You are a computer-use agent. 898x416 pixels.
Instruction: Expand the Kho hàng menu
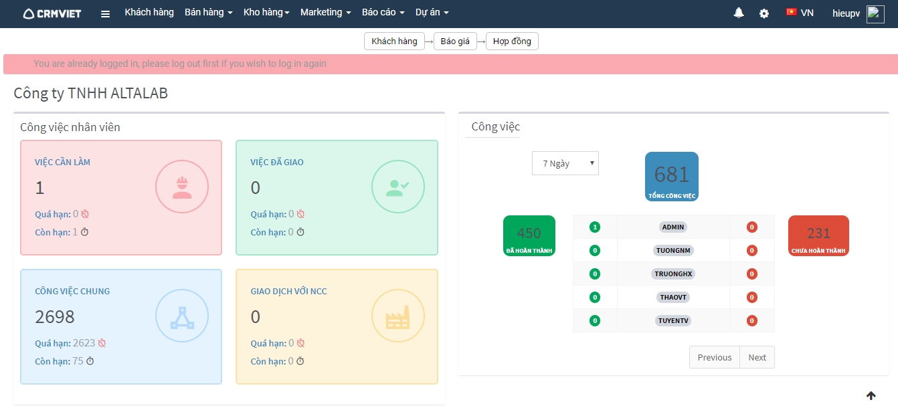266,13
